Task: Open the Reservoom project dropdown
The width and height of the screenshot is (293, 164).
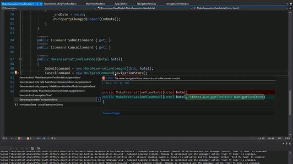Action: (49, 8)
